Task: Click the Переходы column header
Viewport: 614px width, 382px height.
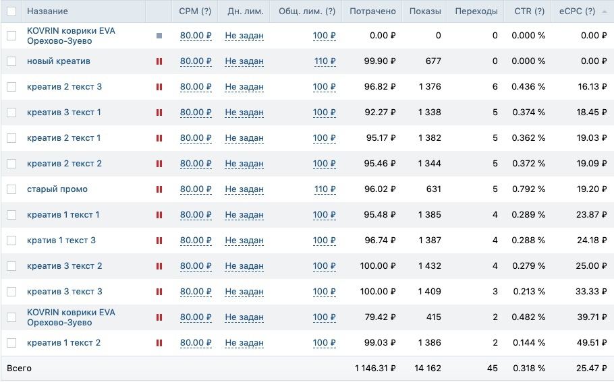Action: (476, 11)
